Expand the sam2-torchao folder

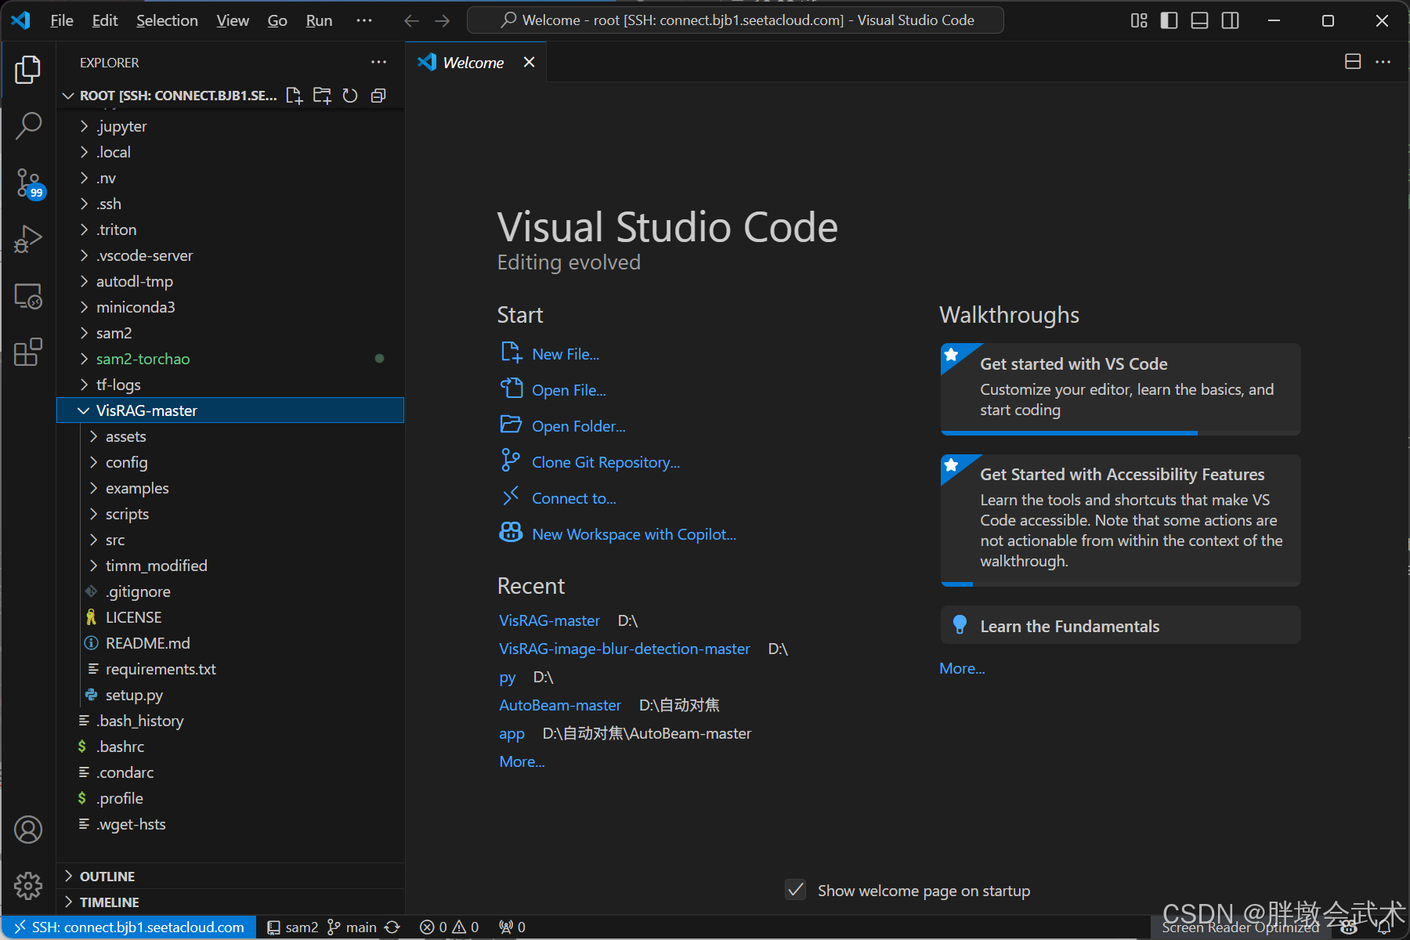tap(230, 359)
